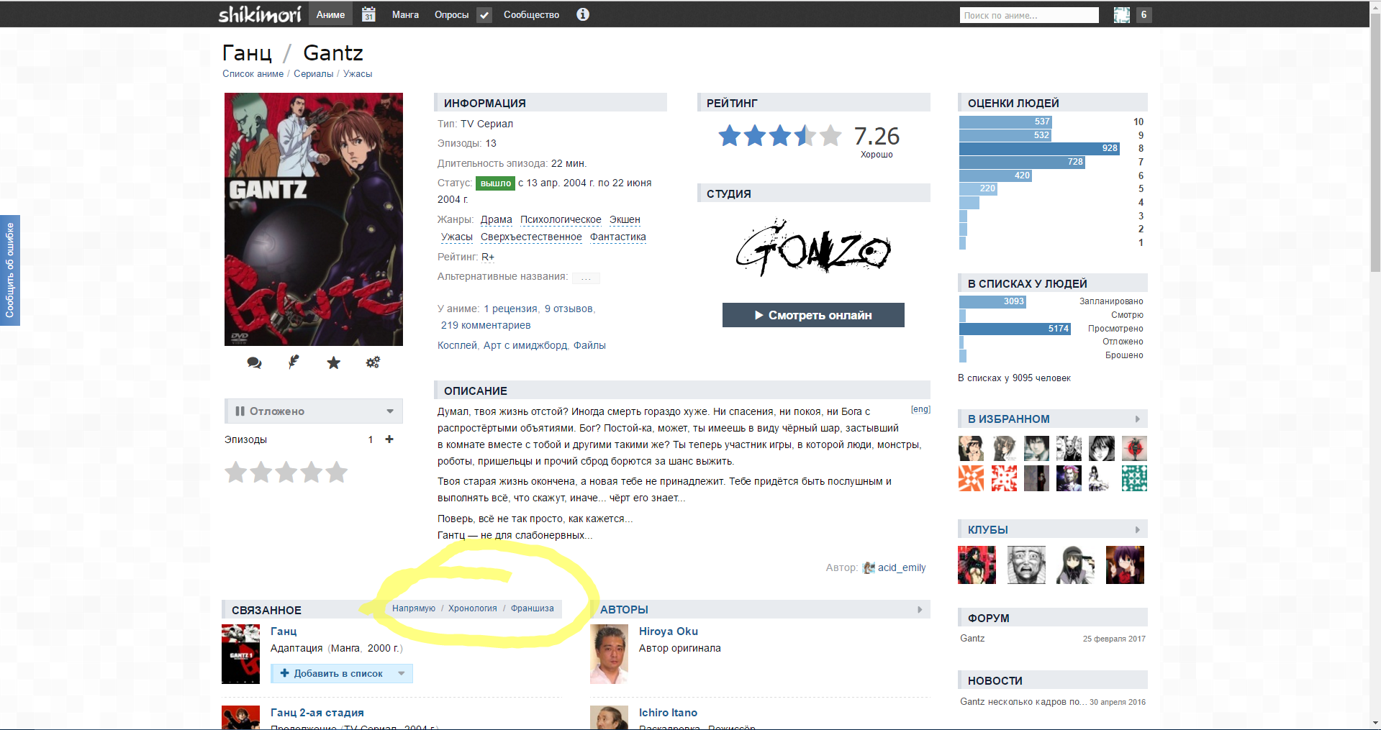Open 219 комментариев link
This screenshot has height=730, width=1381.
point(486,326)
